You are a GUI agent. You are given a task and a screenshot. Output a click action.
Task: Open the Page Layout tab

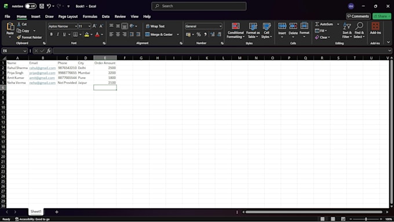(x=68, y=17)
